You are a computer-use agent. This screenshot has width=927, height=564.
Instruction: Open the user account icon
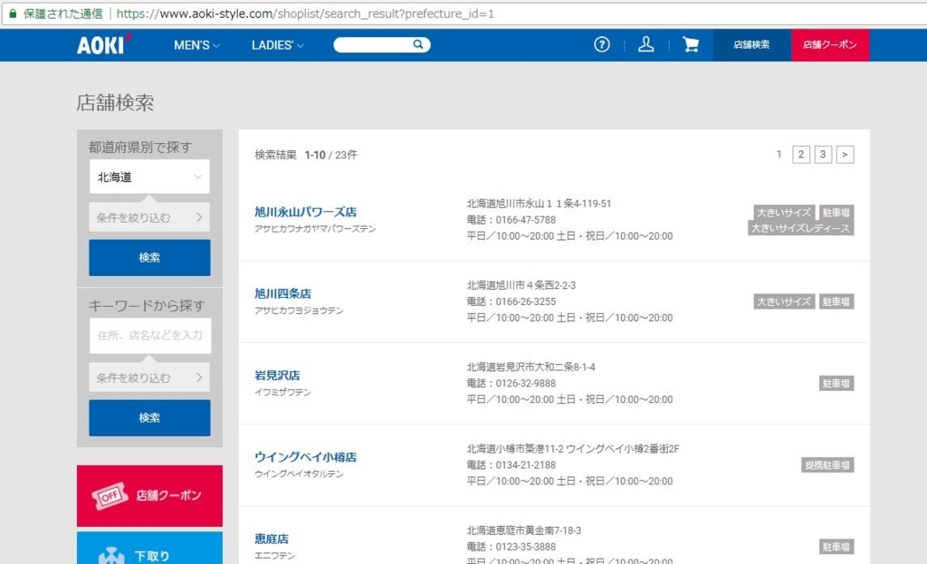(x=646, y=44)
